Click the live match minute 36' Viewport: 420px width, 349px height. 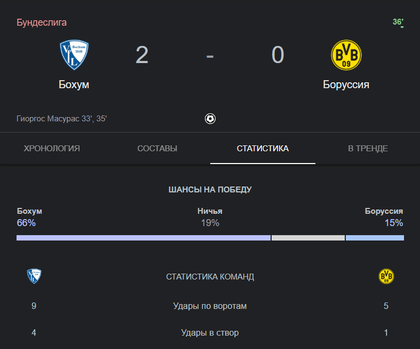398,22
